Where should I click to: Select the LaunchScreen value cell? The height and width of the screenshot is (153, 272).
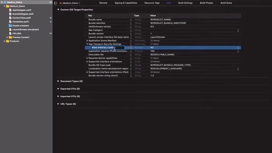pos(158,37)
